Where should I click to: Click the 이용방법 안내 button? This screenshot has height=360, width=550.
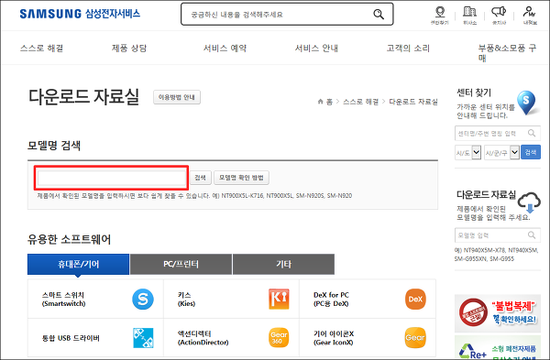pyautogui.click(x=177, y=97)
